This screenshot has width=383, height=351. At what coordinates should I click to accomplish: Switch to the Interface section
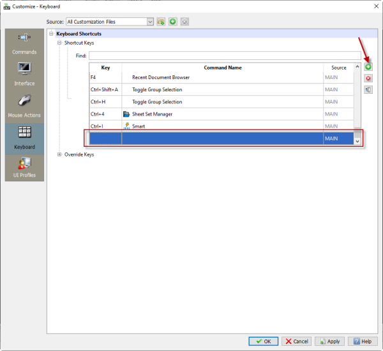[x=24, y=74]
